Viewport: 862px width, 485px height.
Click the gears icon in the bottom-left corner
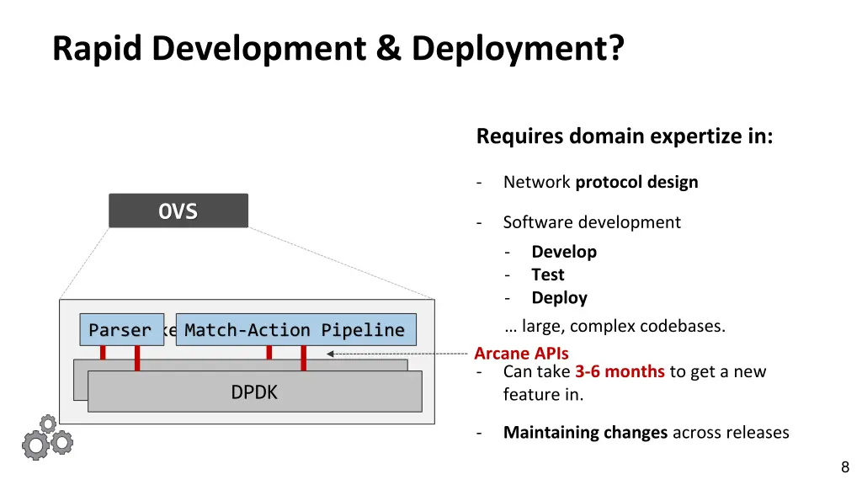47,438
